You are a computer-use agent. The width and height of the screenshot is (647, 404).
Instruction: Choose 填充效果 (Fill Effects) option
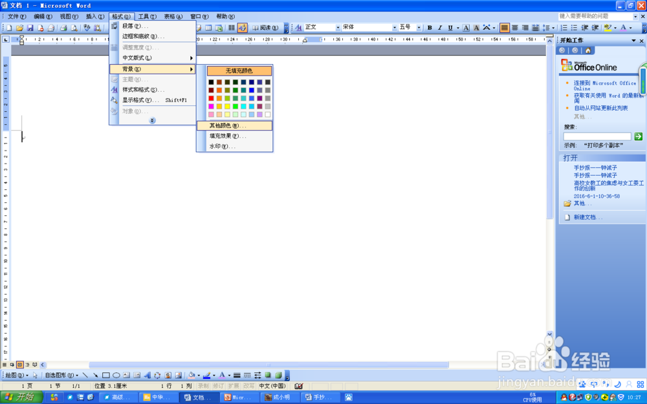coord(234,136)
